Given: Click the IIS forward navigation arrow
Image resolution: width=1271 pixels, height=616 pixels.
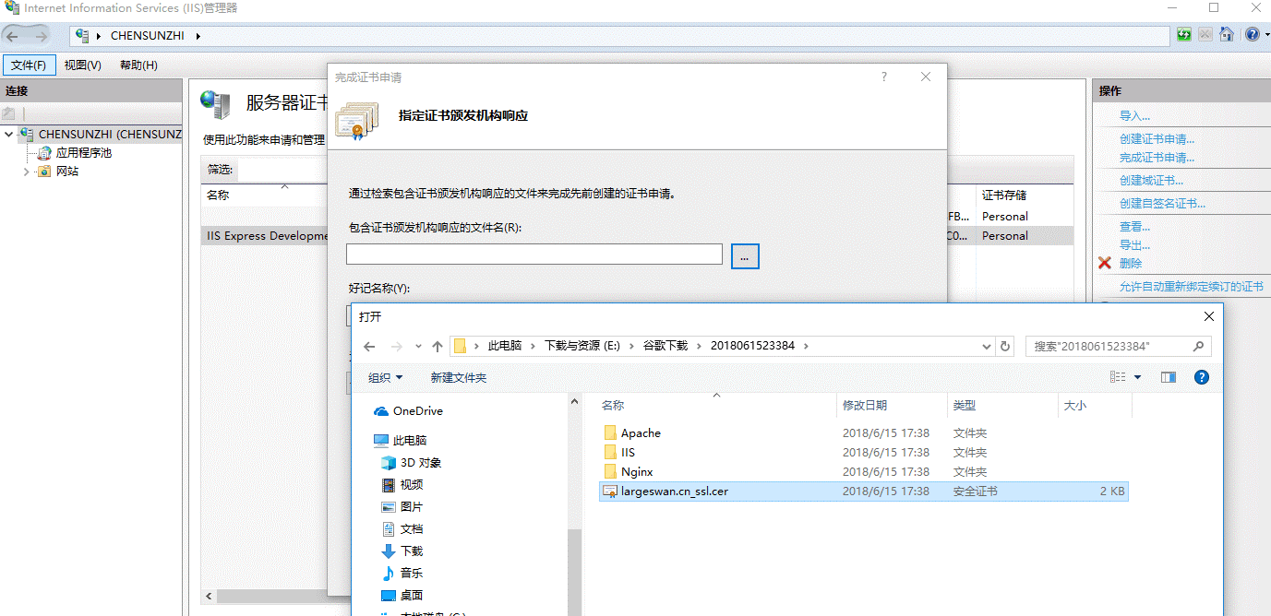Looking at the screenshot, I should (41, 36).
